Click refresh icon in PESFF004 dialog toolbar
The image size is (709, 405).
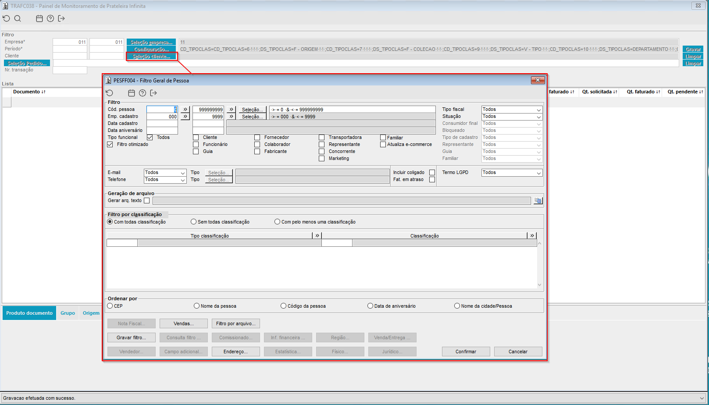click(110, 93)
